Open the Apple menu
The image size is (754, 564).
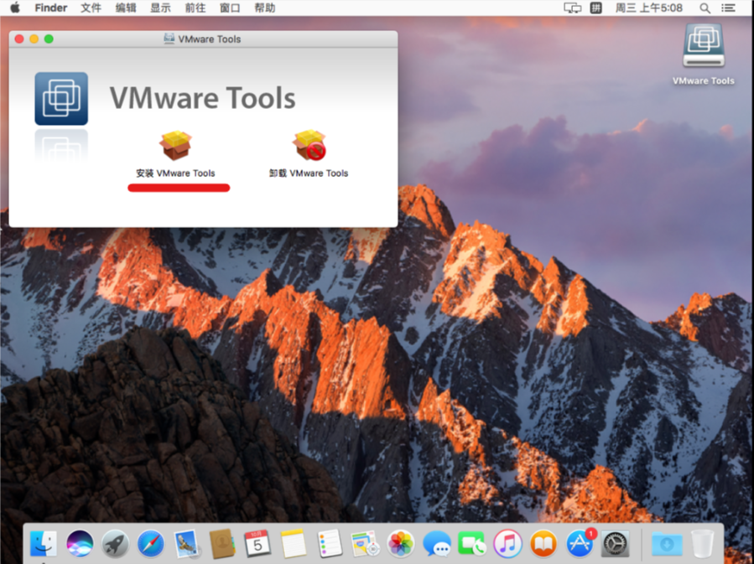pyautogui.click(x=15, y=8)
